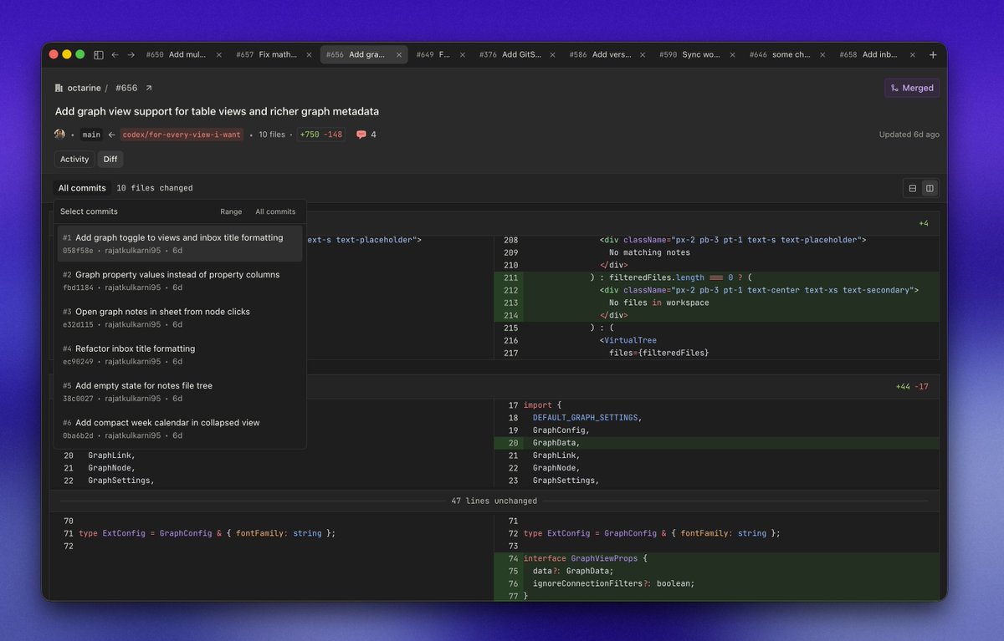Expand the 47 lines unchanged section
Image resolution: width=1004 pixels, height=641 pixels.
tap(494, 501)
